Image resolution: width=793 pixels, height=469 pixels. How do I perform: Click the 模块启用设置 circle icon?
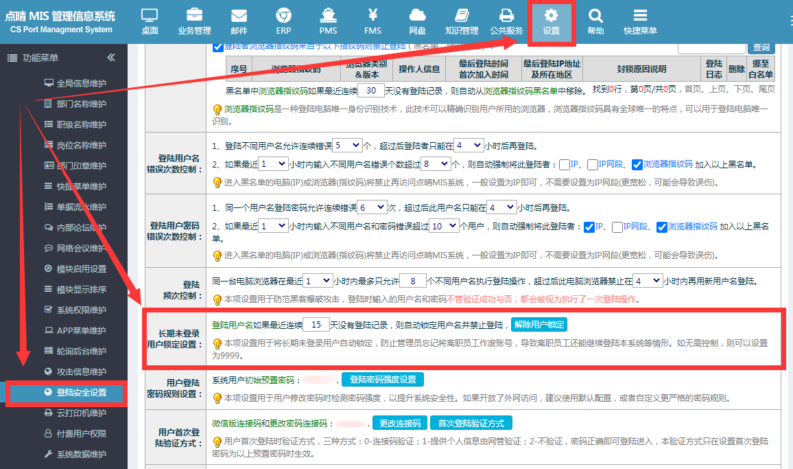[49, 268]
